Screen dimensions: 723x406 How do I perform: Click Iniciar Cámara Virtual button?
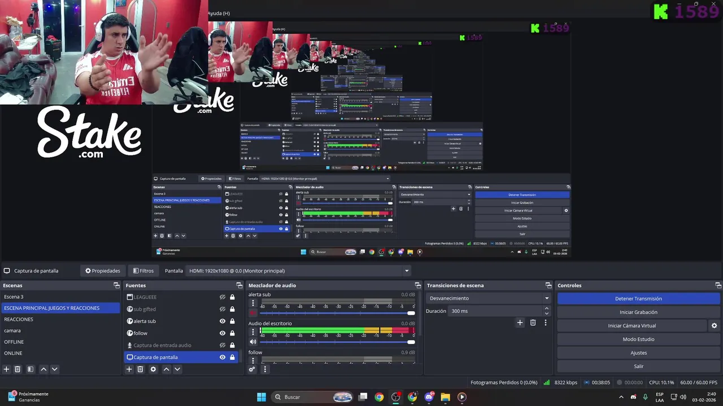click(632, 325)
